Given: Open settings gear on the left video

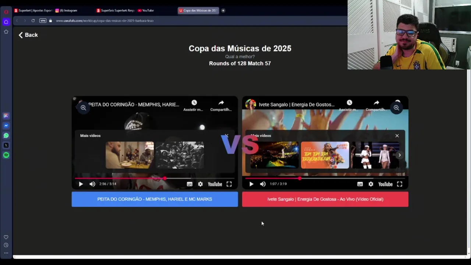Looking at the screenshot, I should pyautogui.click(x=200, y=184).
